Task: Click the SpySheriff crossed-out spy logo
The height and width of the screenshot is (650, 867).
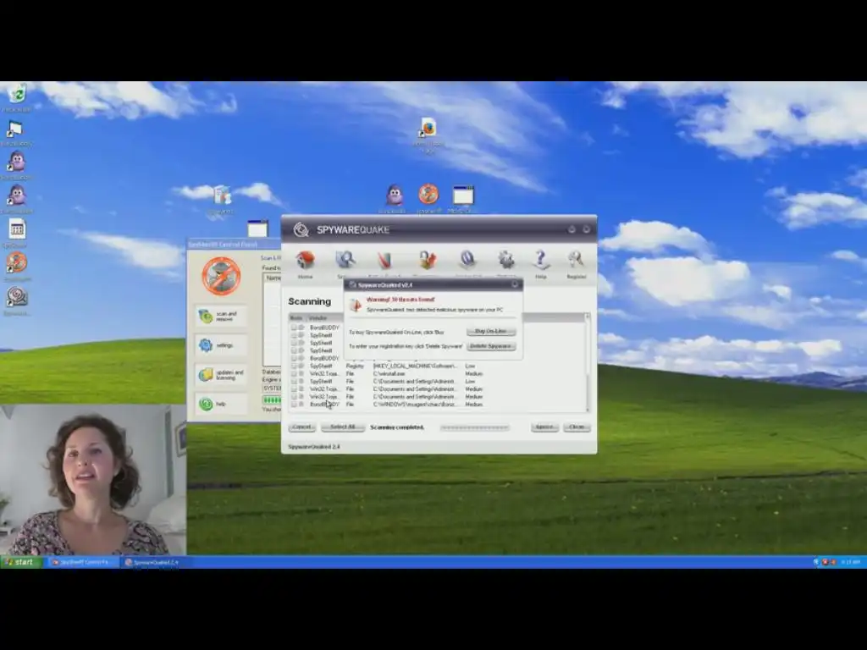Action: (x=221, y=276)
